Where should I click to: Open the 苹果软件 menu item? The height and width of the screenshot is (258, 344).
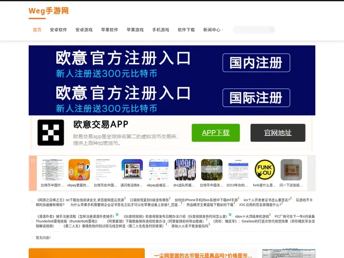tap(109, 30)
